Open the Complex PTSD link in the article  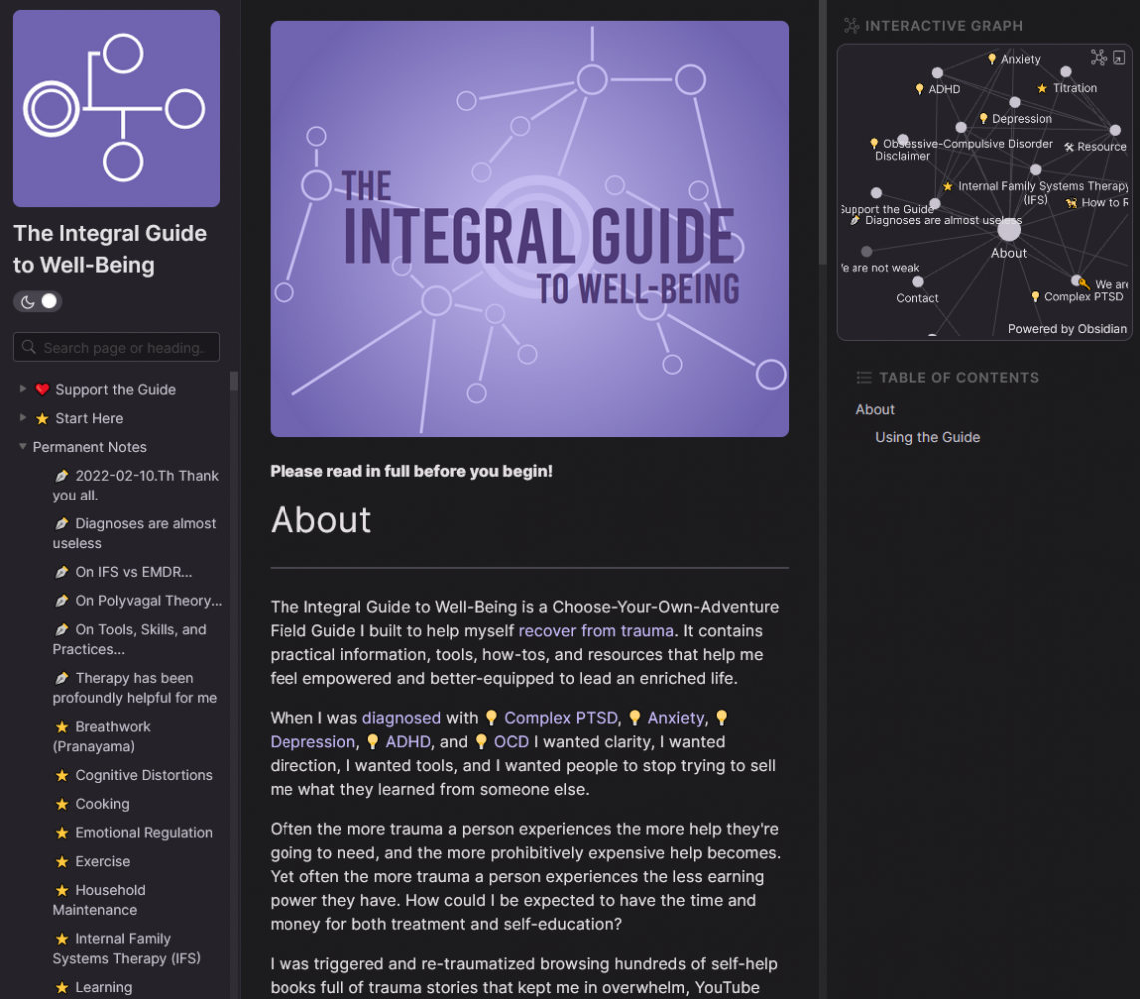tap(560, 718)
